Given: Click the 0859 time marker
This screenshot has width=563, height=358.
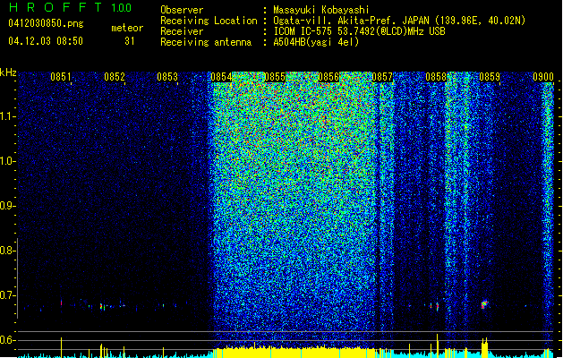Looking at the screenshot, I should coord(490,77).
